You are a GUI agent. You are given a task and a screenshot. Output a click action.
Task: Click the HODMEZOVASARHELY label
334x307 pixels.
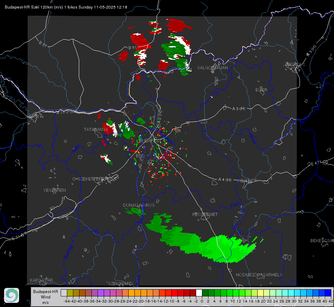click(259, 275)
